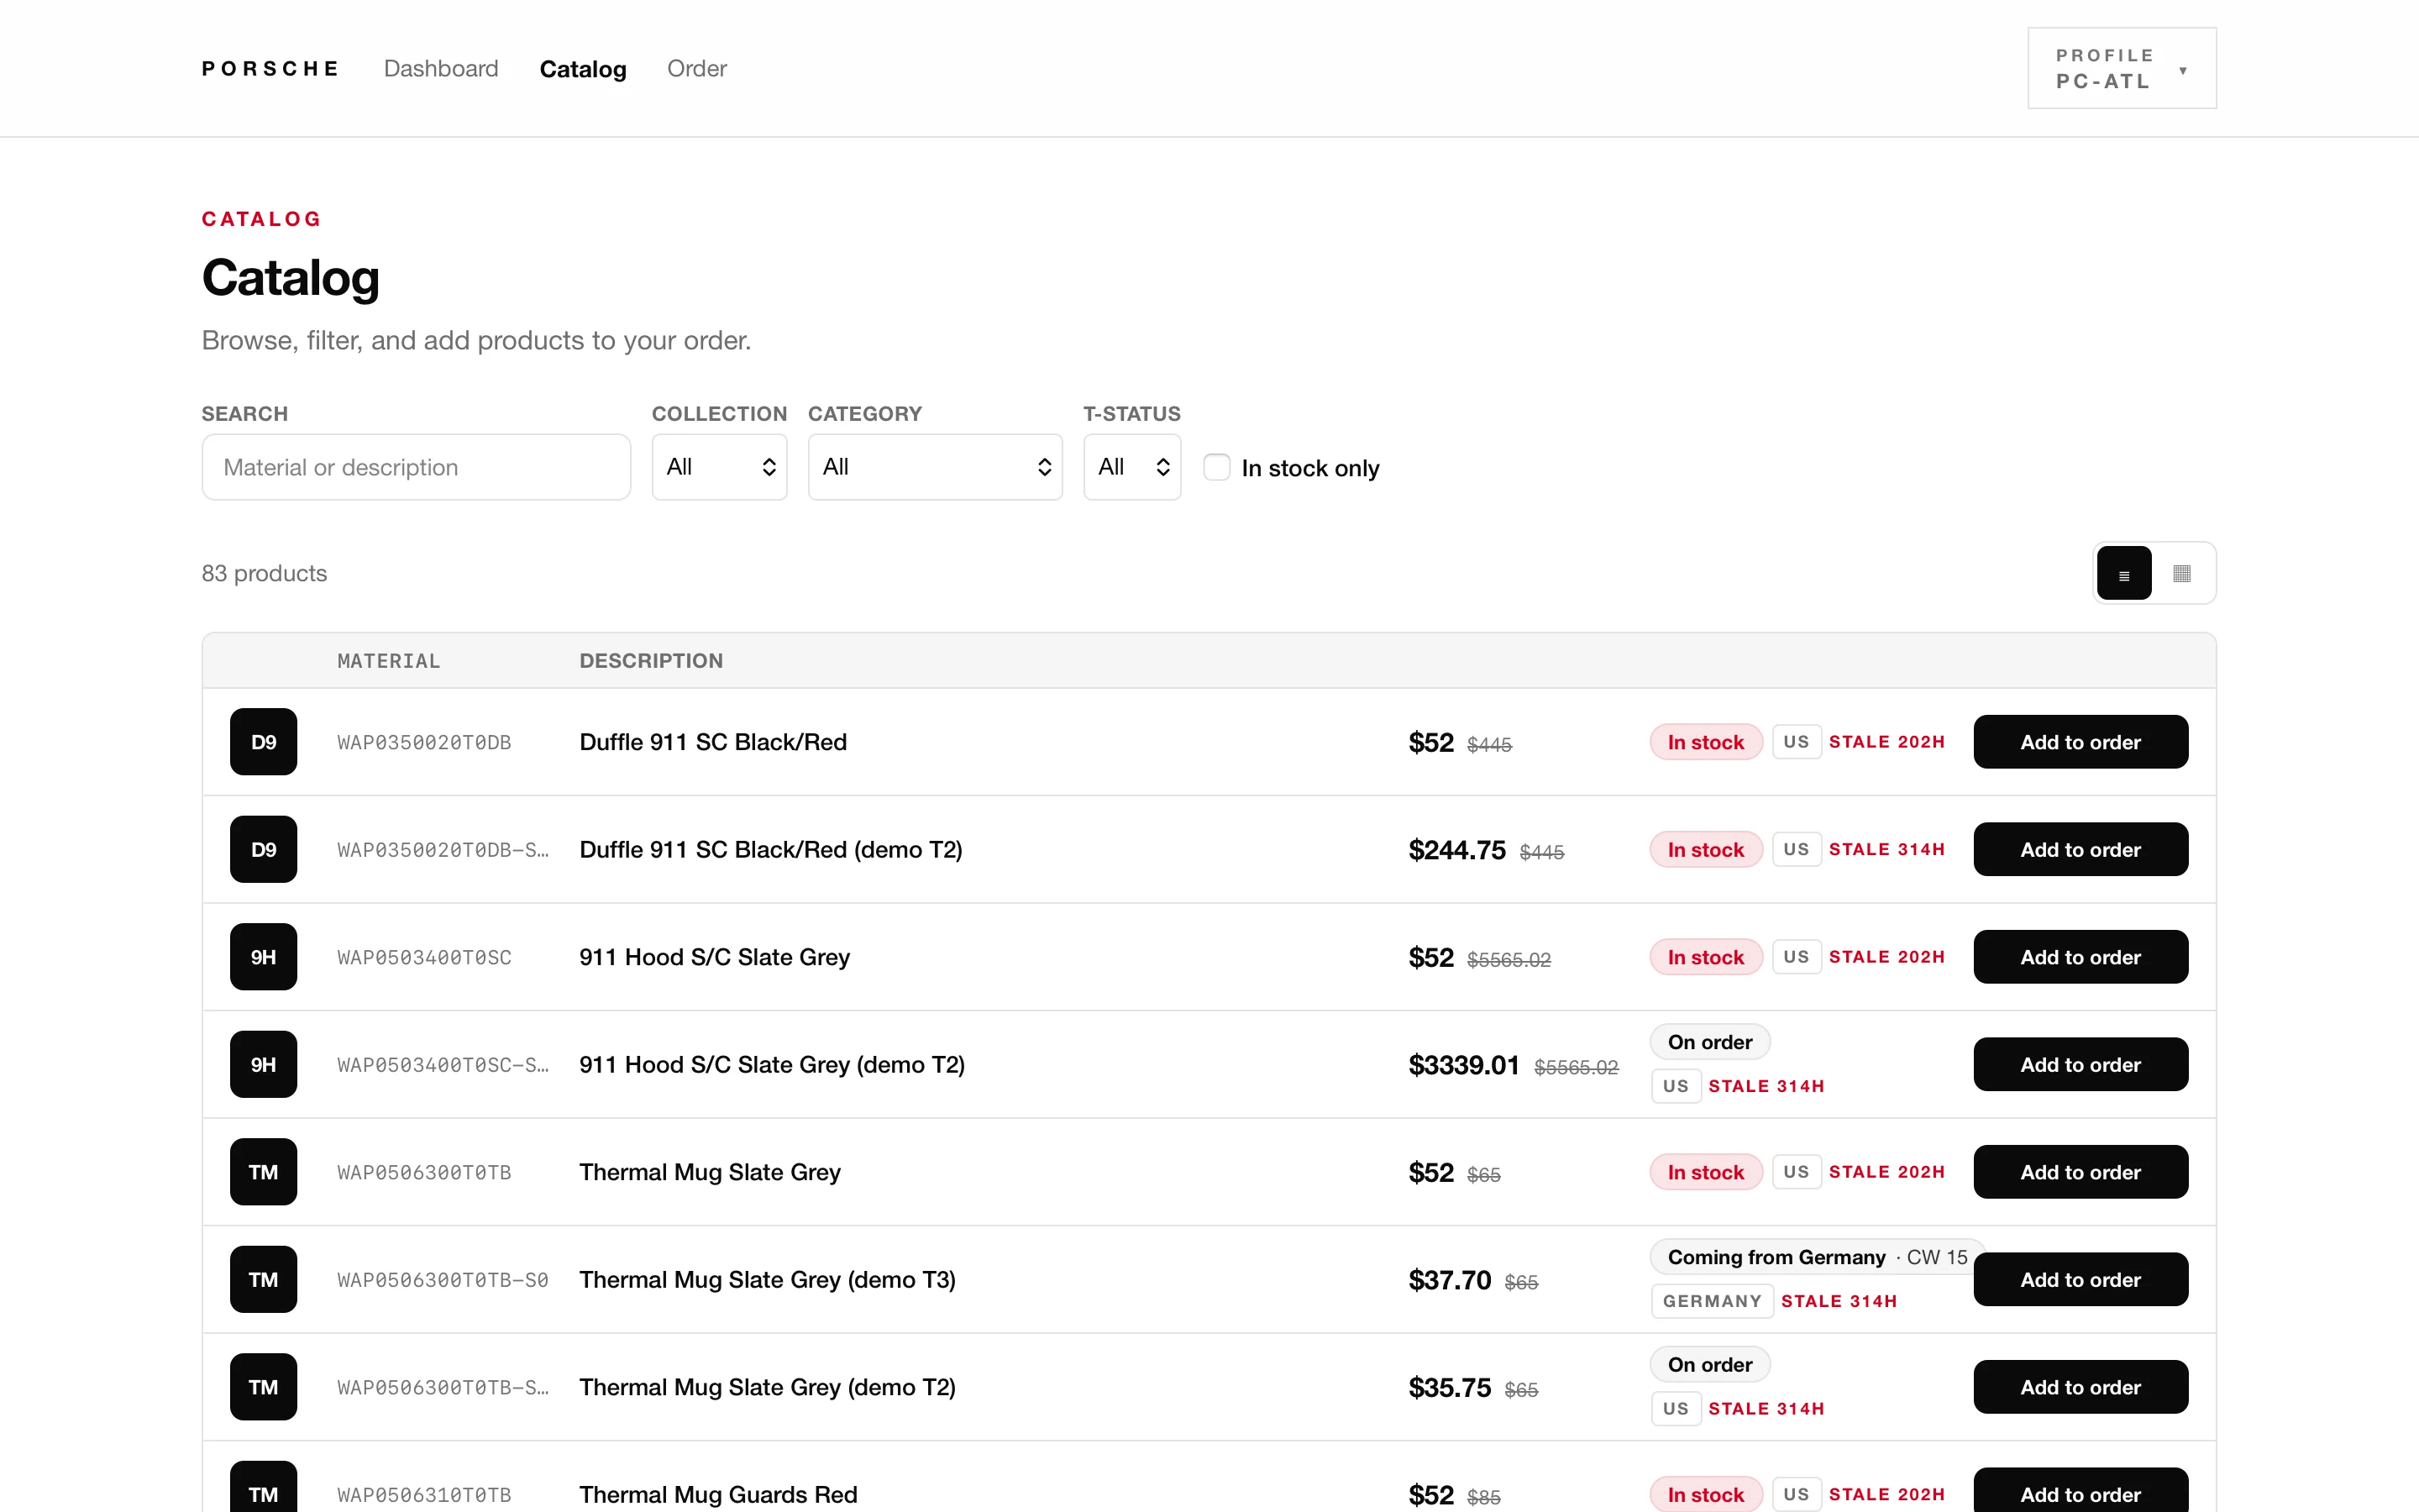The image size is (2419, 1512).
Task: Select material WAP0506300T0TB
Action: pyautogui.click(x=424, y=1172)
